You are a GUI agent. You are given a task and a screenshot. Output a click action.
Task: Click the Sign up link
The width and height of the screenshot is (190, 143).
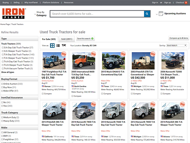(x=167, y=3)
